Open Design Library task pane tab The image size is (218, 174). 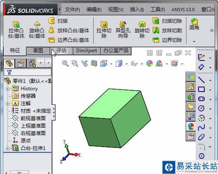191,97
